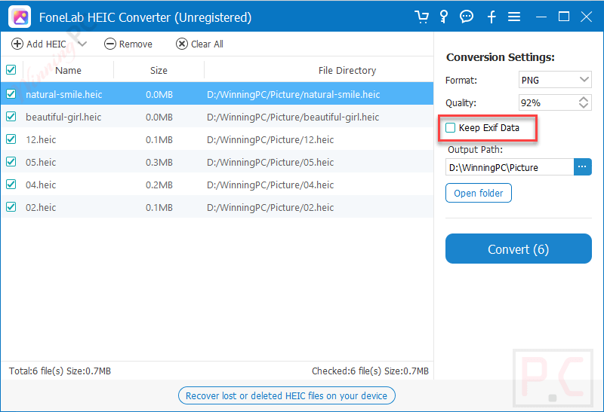Screen dimensions: 604x412
Task: Click the Total:6 file(s) status text
Action: pyautogui.click(x=60, y=371)
